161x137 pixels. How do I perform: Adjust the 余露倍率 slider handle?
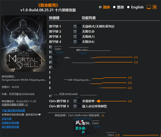[99, 101]
